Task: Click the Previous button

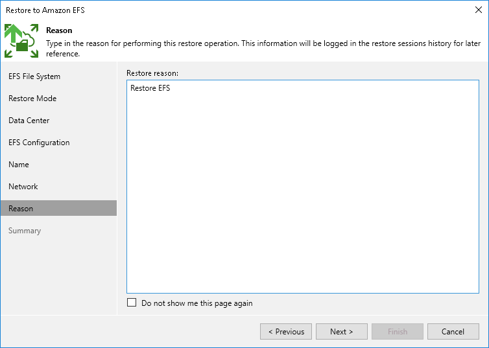Action: click(x=286, y=332)
